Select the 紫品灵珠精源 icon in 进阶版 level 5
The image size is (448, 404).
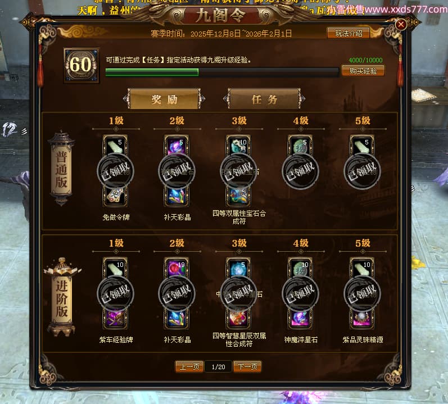point(362,319)
